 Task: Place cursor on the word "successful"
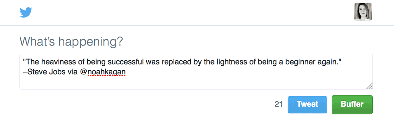pyautogui.click(x=125, y=61)
